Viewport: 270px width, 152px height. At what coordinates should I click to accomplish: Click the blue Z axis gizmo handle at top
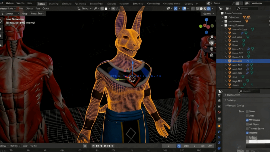(x=207, y=20)
